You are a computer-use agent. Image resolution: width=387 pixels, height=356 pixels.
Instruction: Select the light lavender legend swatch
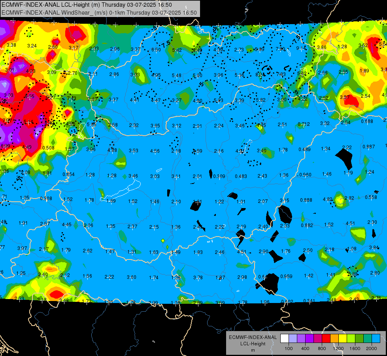293,339
